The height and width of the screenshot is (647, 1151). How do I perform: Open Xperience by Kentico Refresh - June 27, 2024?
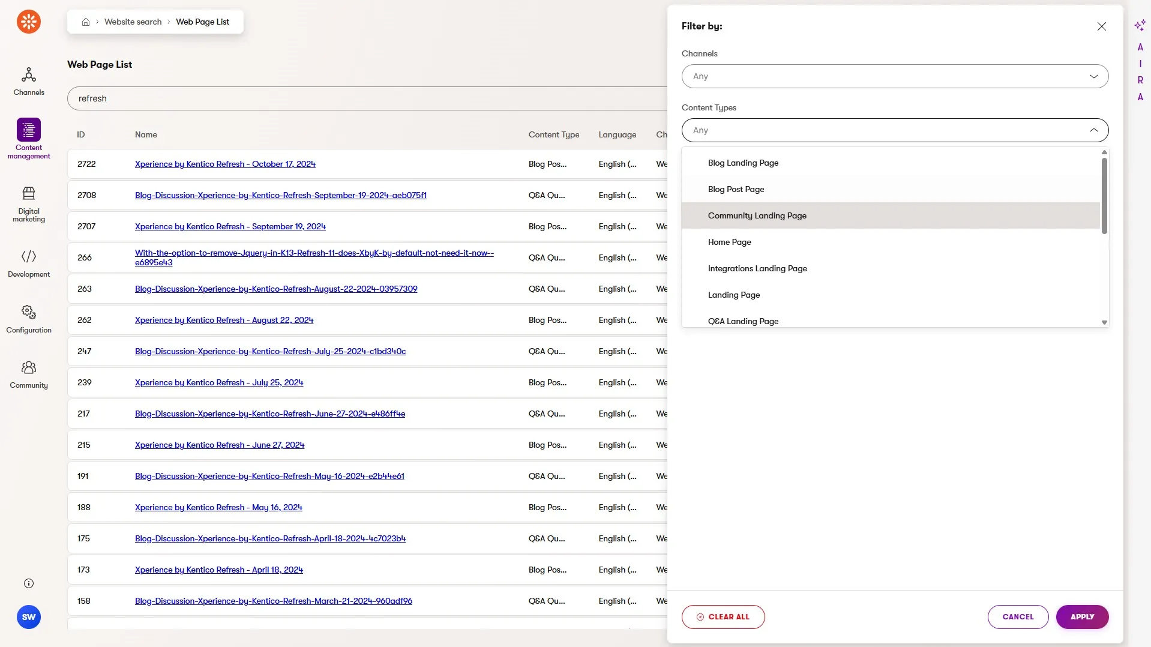220,445
